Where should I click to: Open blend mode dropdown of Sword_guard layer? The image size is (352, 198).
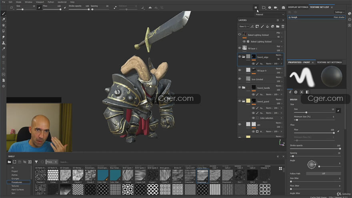(279, 99)
